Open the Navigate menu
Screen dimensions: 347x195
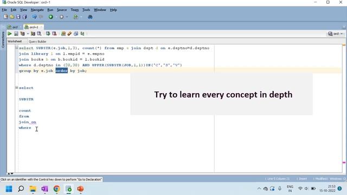37,10
